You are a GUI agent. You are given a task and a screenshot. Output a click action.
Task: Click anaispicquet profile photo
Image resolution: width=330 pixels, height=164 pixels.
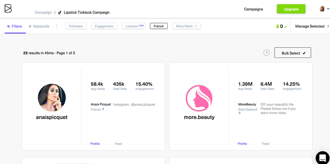[52, 98]
